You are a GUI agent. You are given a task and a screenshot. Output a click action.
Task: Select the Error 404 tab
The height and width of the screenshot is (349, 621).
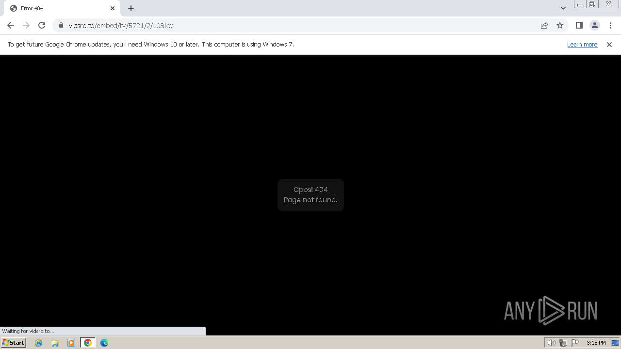(x=62, y=8)
